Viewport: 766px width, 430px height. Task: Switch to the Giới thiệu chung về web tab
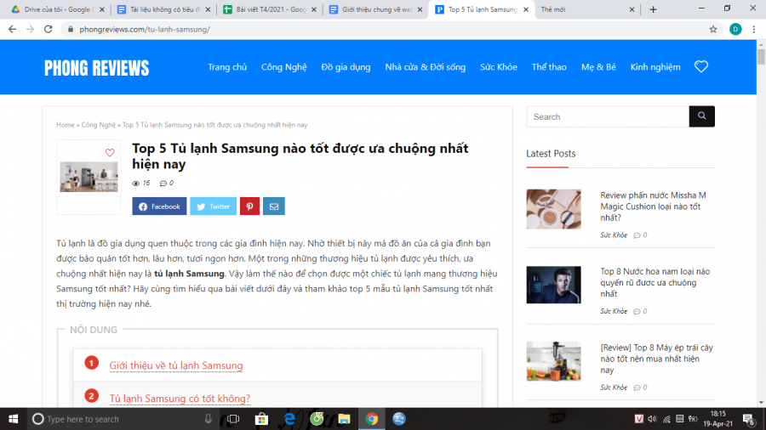376,9
